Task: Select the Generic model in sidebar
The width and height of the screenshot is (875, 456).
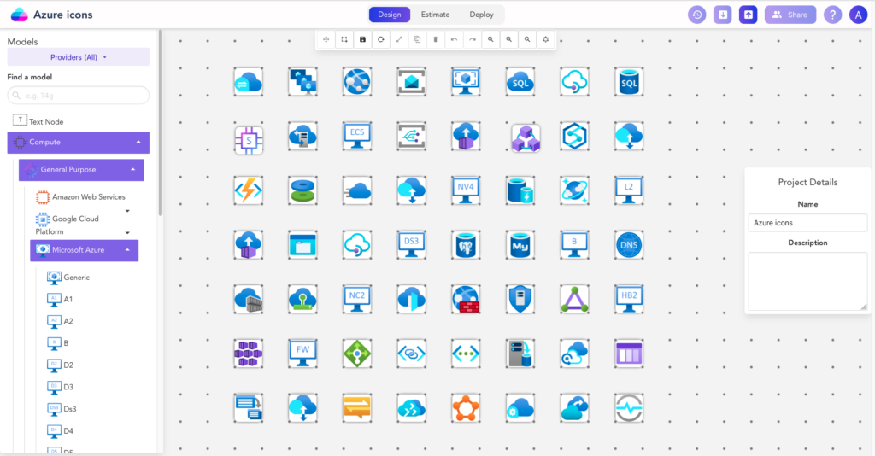Action: (68, 277)
